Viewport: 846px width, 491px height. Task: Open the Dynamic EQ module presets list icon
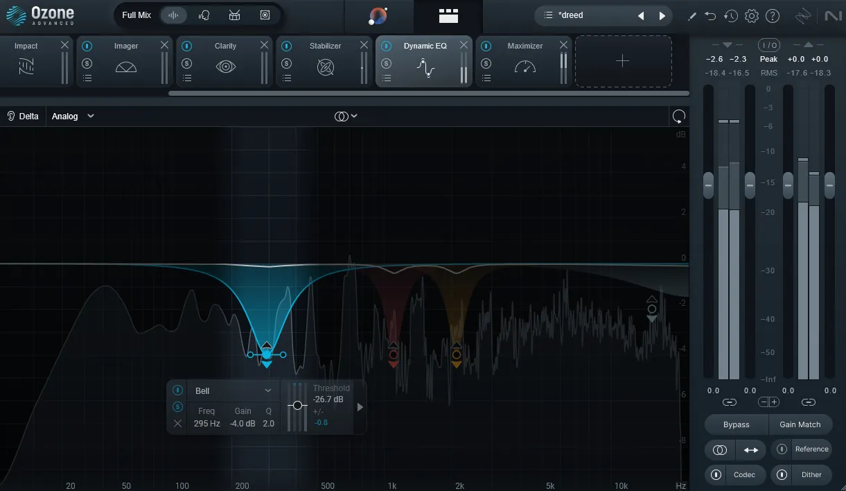click(387, 78)
